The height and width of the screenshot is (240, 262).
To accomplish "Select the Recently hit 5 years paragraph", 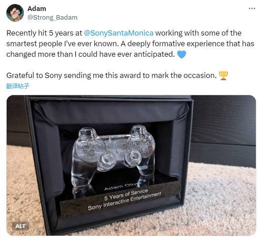I will (131, 44).
